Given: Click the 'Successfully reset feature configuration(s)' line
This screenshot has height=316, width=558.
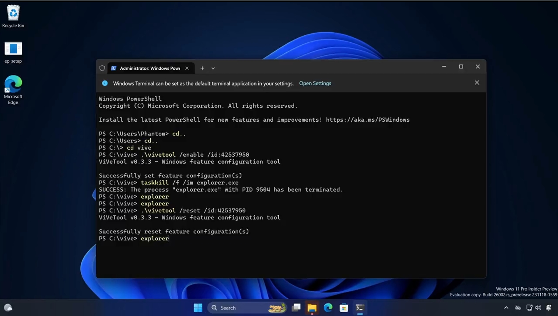Looking at the screenshot, I should pyautogui.click(x=174, y=231).
